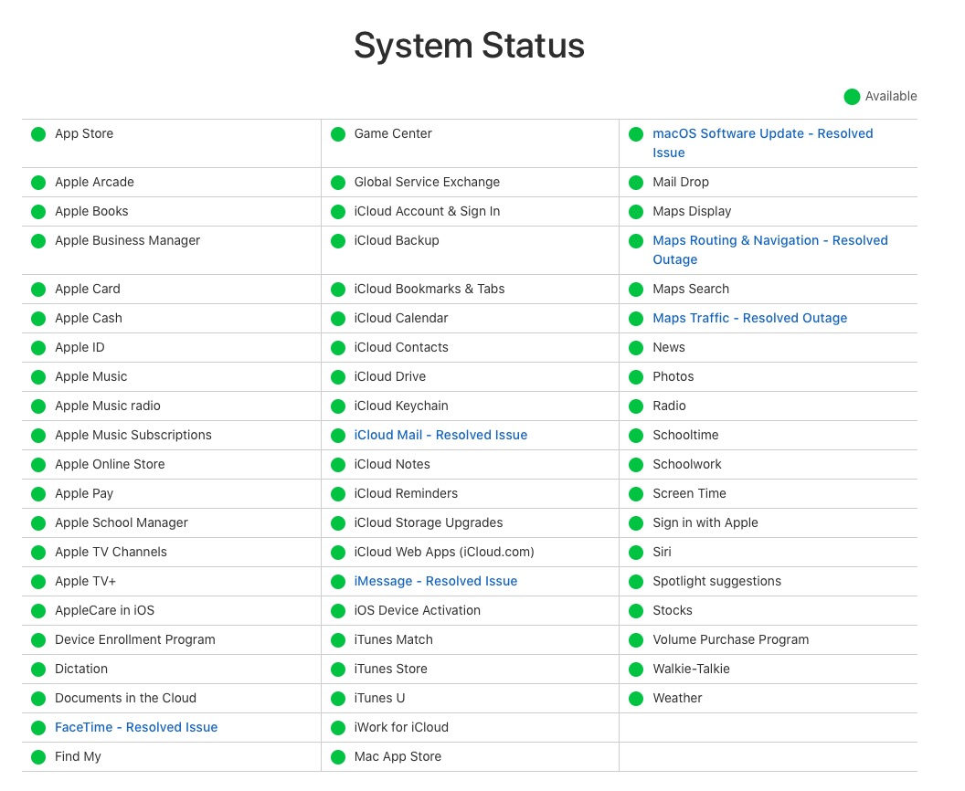
Task: Open the FaceTime Resolved Issue link
Action: (x=136, y=728)
